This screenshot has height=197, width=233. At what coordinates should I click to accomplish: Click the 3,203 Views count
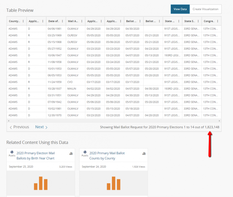point(66,167)
